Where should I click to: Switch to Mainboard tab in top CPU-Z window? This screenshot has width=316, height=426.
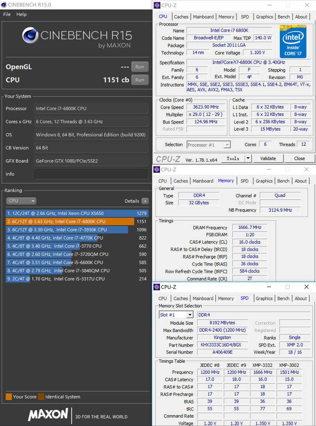point(203,17)
